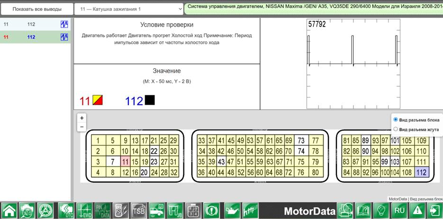
Task: Click pin 99 in the right connector
Action: (x=385, y=162)
